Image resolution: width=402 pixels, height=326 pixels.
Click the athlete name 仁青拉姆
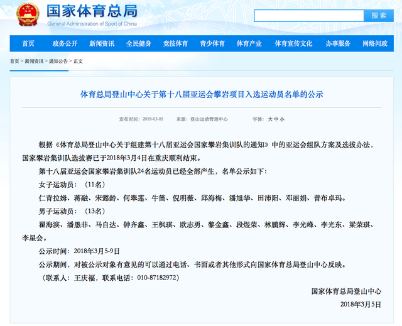[x=53, y=198]
